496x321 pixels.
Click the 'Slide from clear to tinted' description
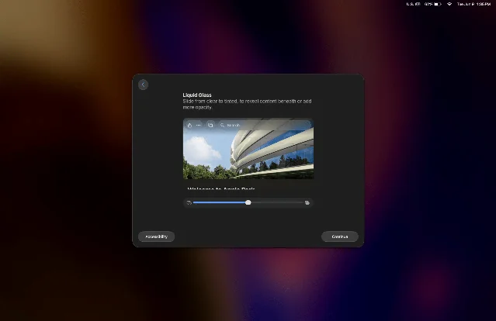point(247,104)
